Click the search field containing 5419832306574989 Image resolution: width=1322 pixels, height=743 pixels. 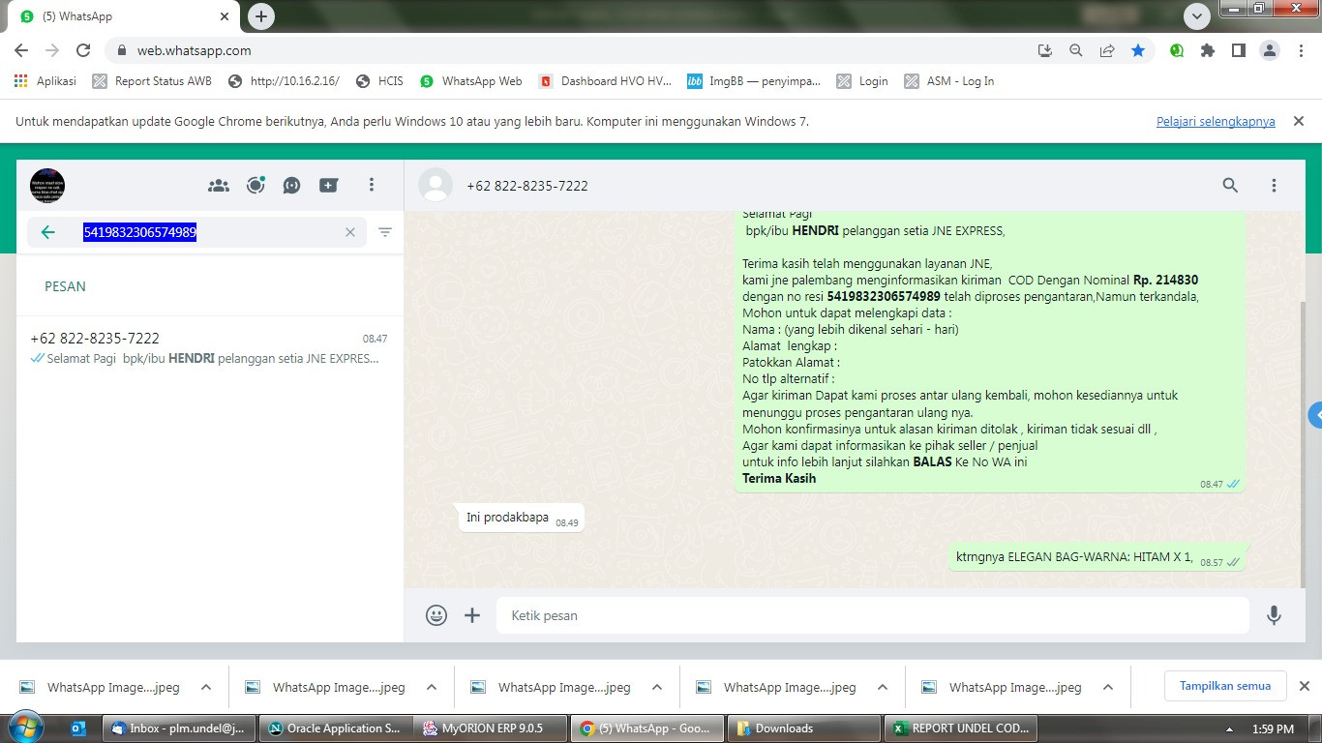click(196, 232)
